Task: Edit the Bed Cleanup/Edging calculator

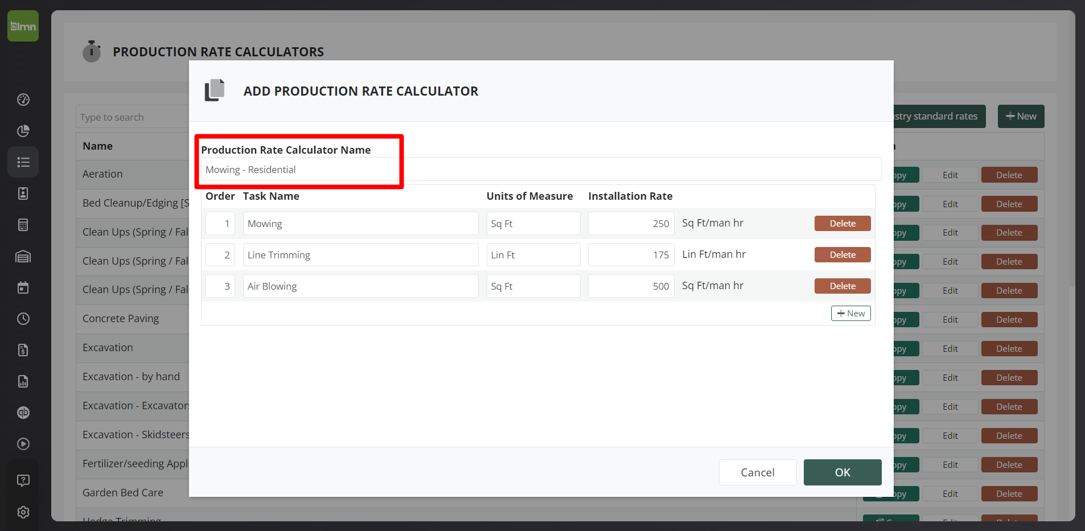Action: pyautogui.click(x=950, y=204)
